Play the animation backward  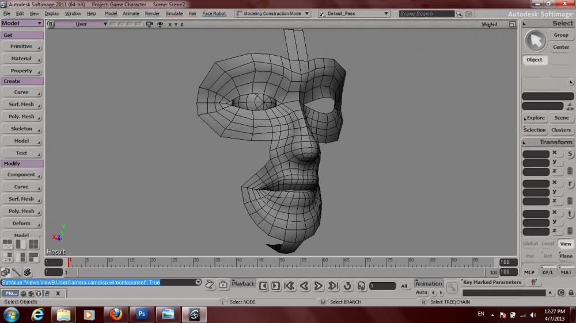[304, 286]
